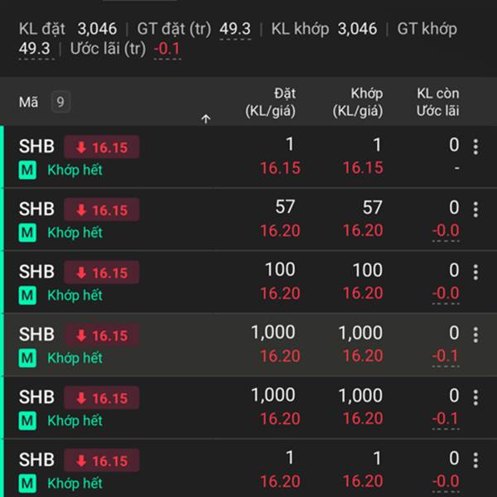
Task: Open more options for the last SHB 1-share order
Action: [x=475, y=461]
